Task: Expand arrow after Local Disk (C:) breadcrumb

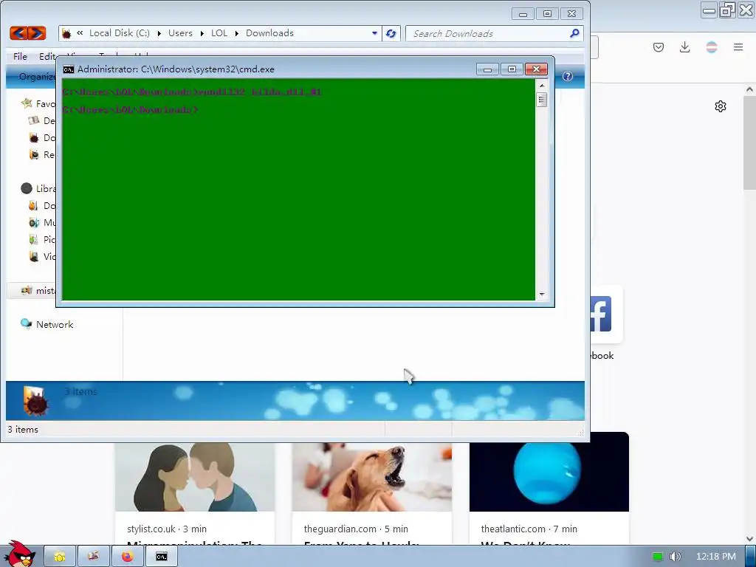Action: point(159,33)
